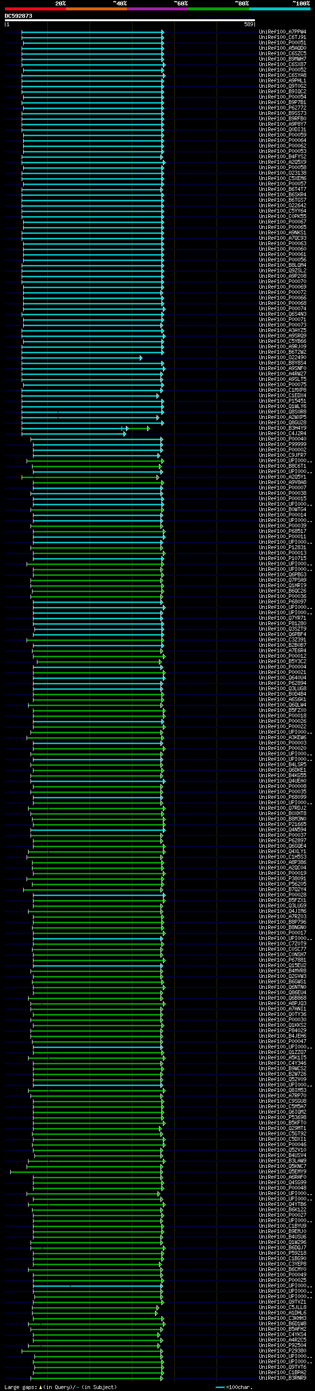Select hit UniRef100_B6K122
315x1391 pixels.
tap(283, 1209)
